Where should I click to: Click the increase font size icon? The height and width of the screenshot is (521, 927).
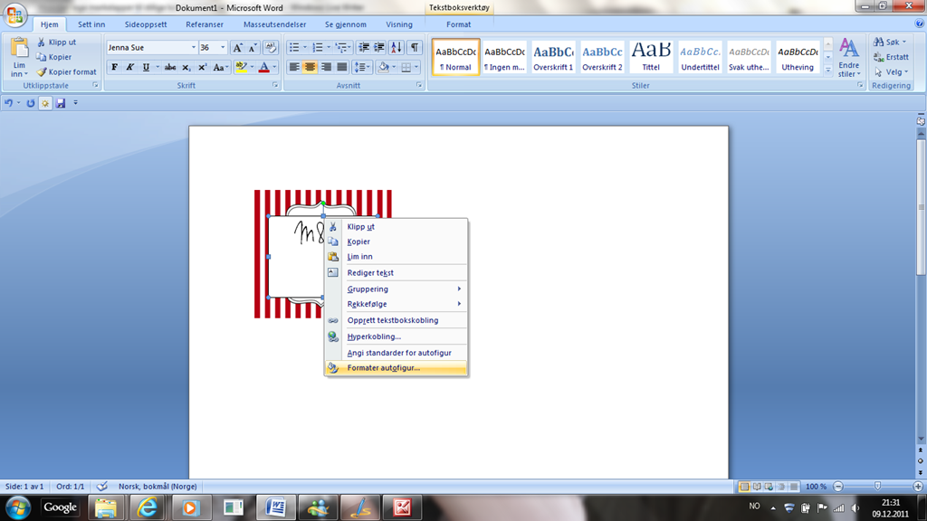coord(237,48)
